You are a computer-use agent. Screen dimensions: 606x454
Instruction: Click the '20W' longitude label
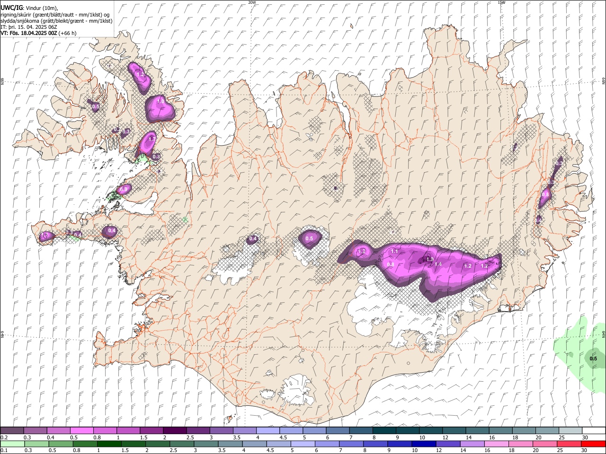[x=252, y=2]
